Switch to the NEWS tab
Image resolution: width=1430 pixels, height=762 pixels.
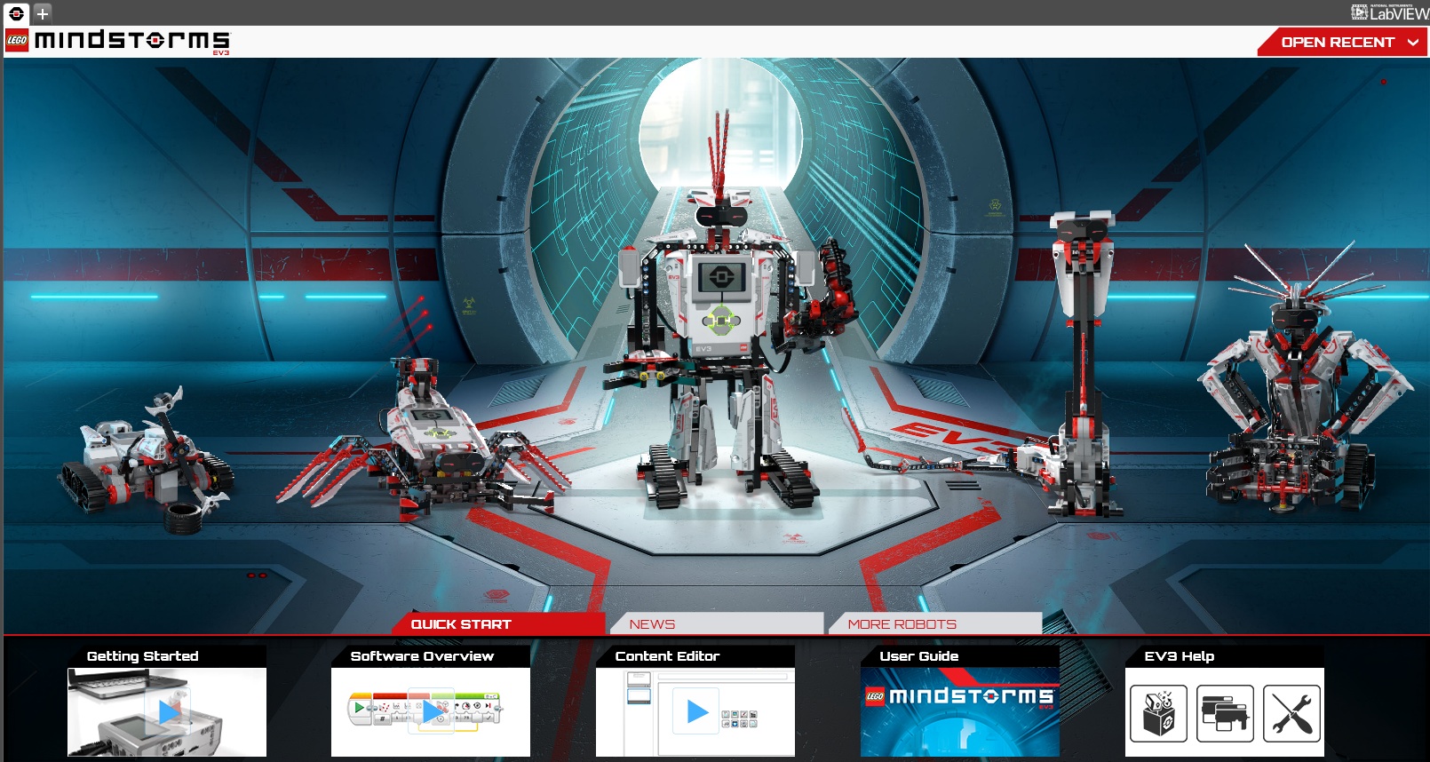[x=717, y=623]
